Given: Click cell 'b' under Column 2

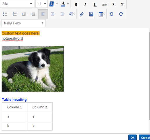Looking at the screenshot, I should click(x=40, y=126).
